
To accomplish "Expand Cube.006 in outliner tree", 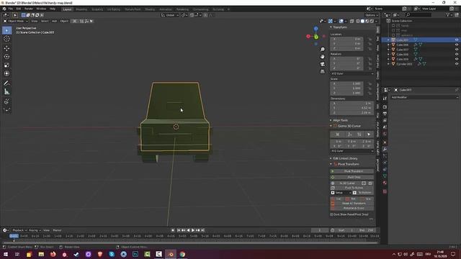I will (x=388, y=45).
